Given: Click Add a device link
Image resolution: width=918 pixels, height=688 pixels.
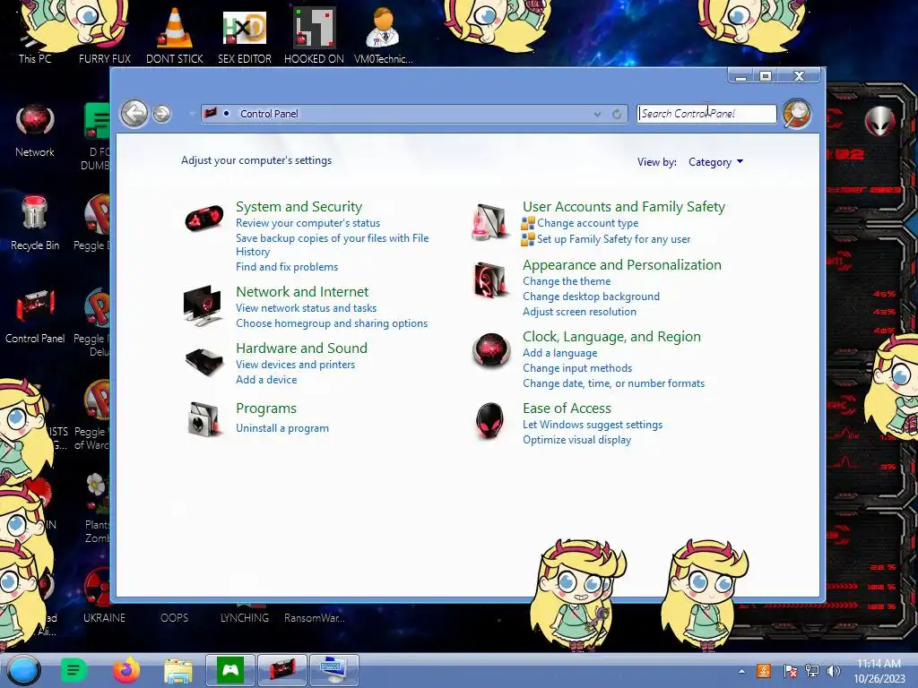Looking at the screenshot, I should pos(266,379).
